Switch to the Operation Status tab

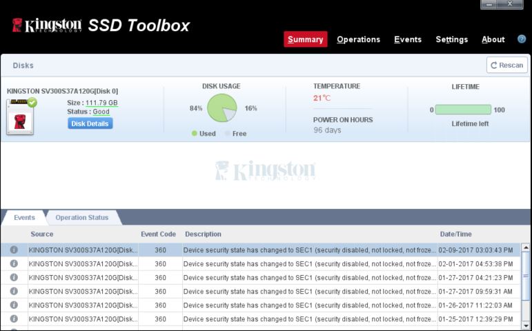tap(82, 218)
